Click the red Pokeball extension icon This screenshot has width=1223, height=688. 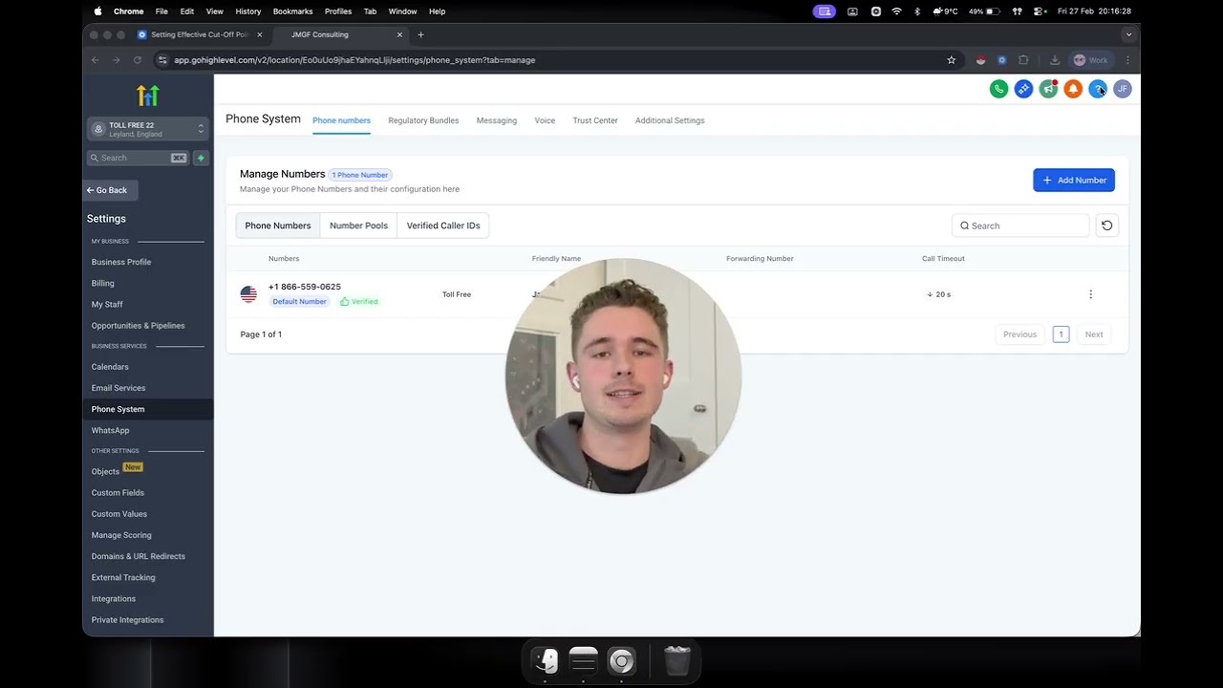point(980,60)
